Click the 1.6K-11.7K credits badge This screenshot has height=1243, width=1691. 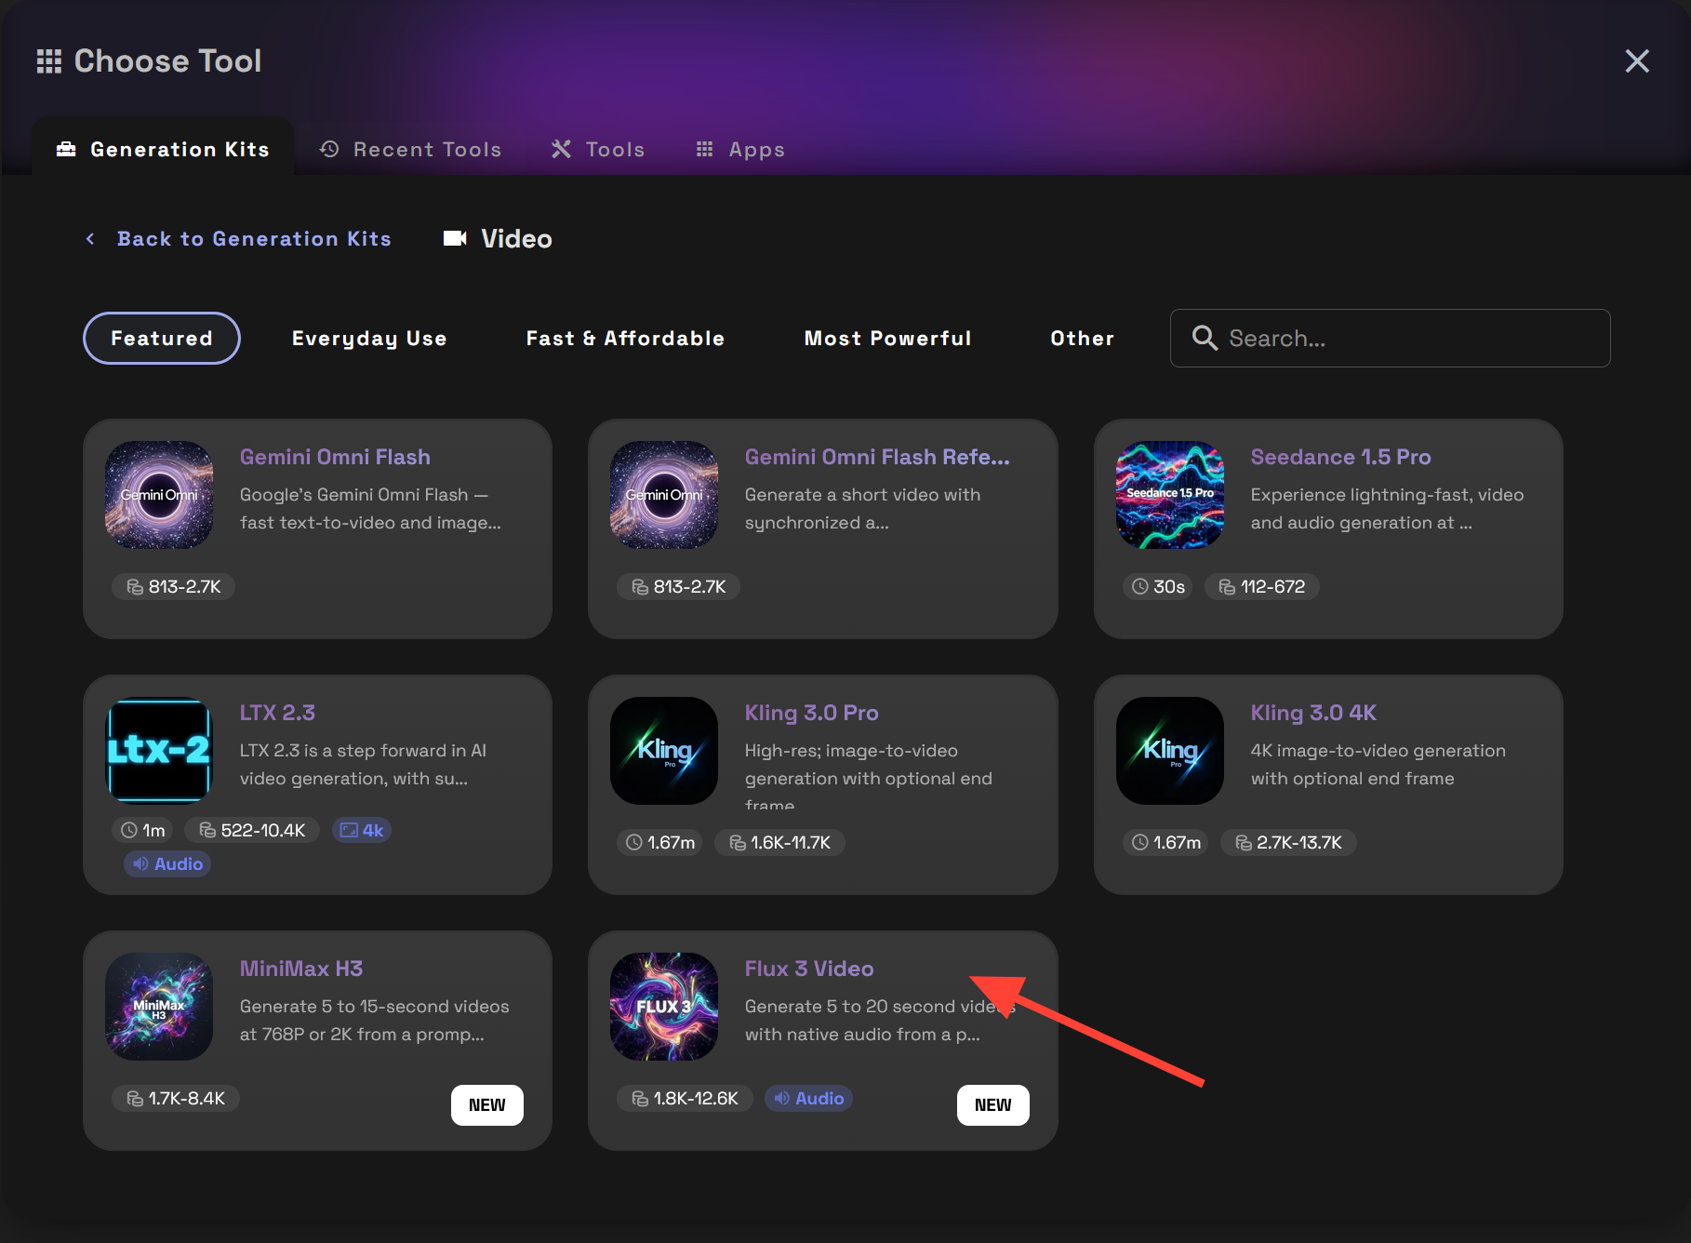[x=779, y=843]
